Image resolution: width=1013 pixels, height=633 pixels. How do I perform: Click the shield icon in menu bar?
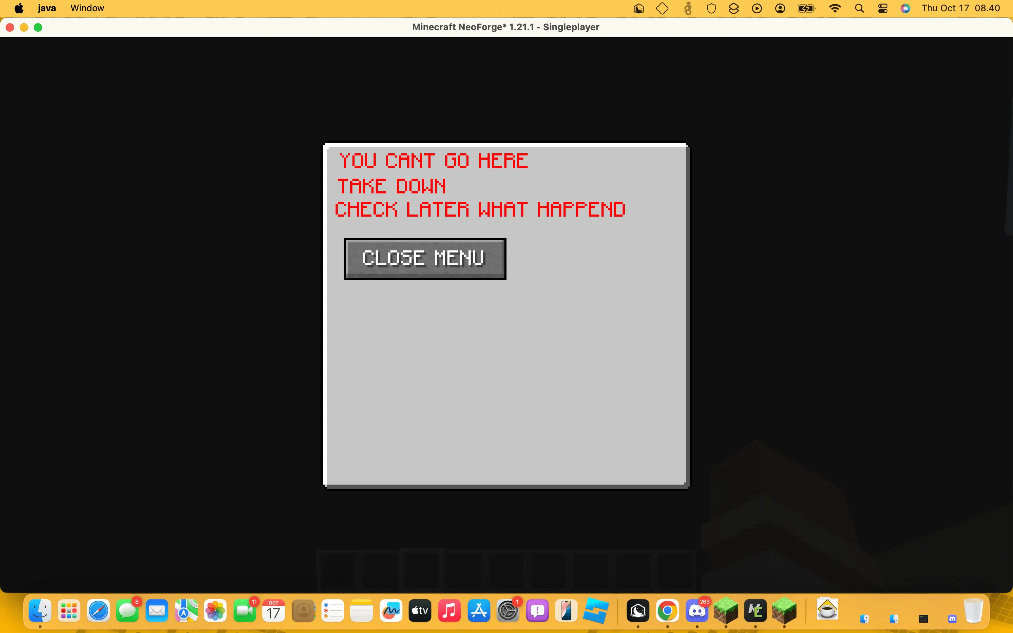point(711,8)
